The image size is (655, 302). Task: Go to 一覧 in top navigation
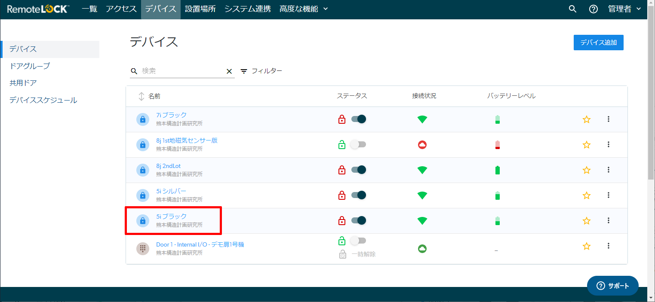89,9
